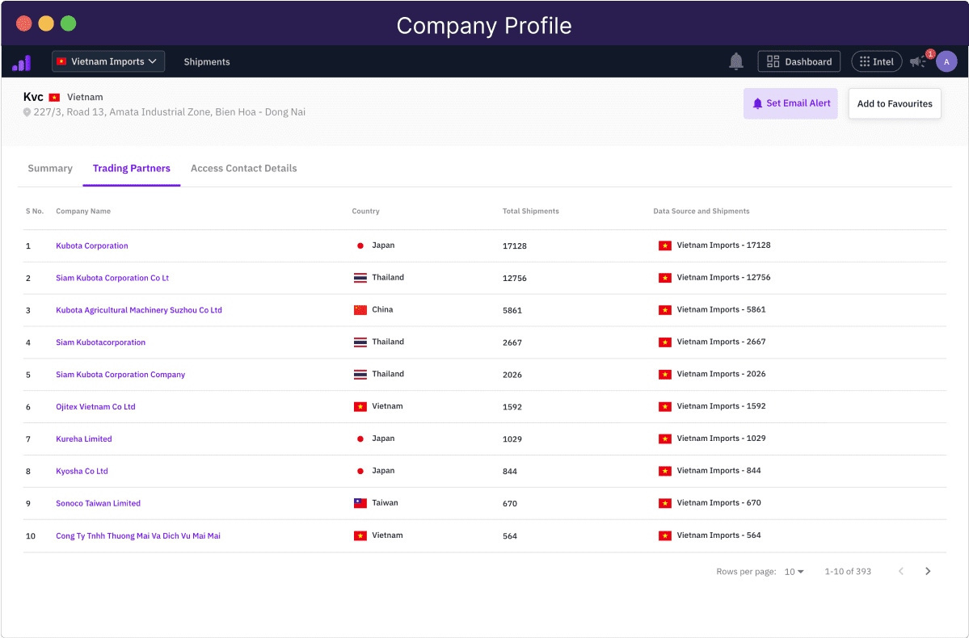Screen dimensions: 969x638
Task: Click the S No. column header
Action: click(35, 212)
